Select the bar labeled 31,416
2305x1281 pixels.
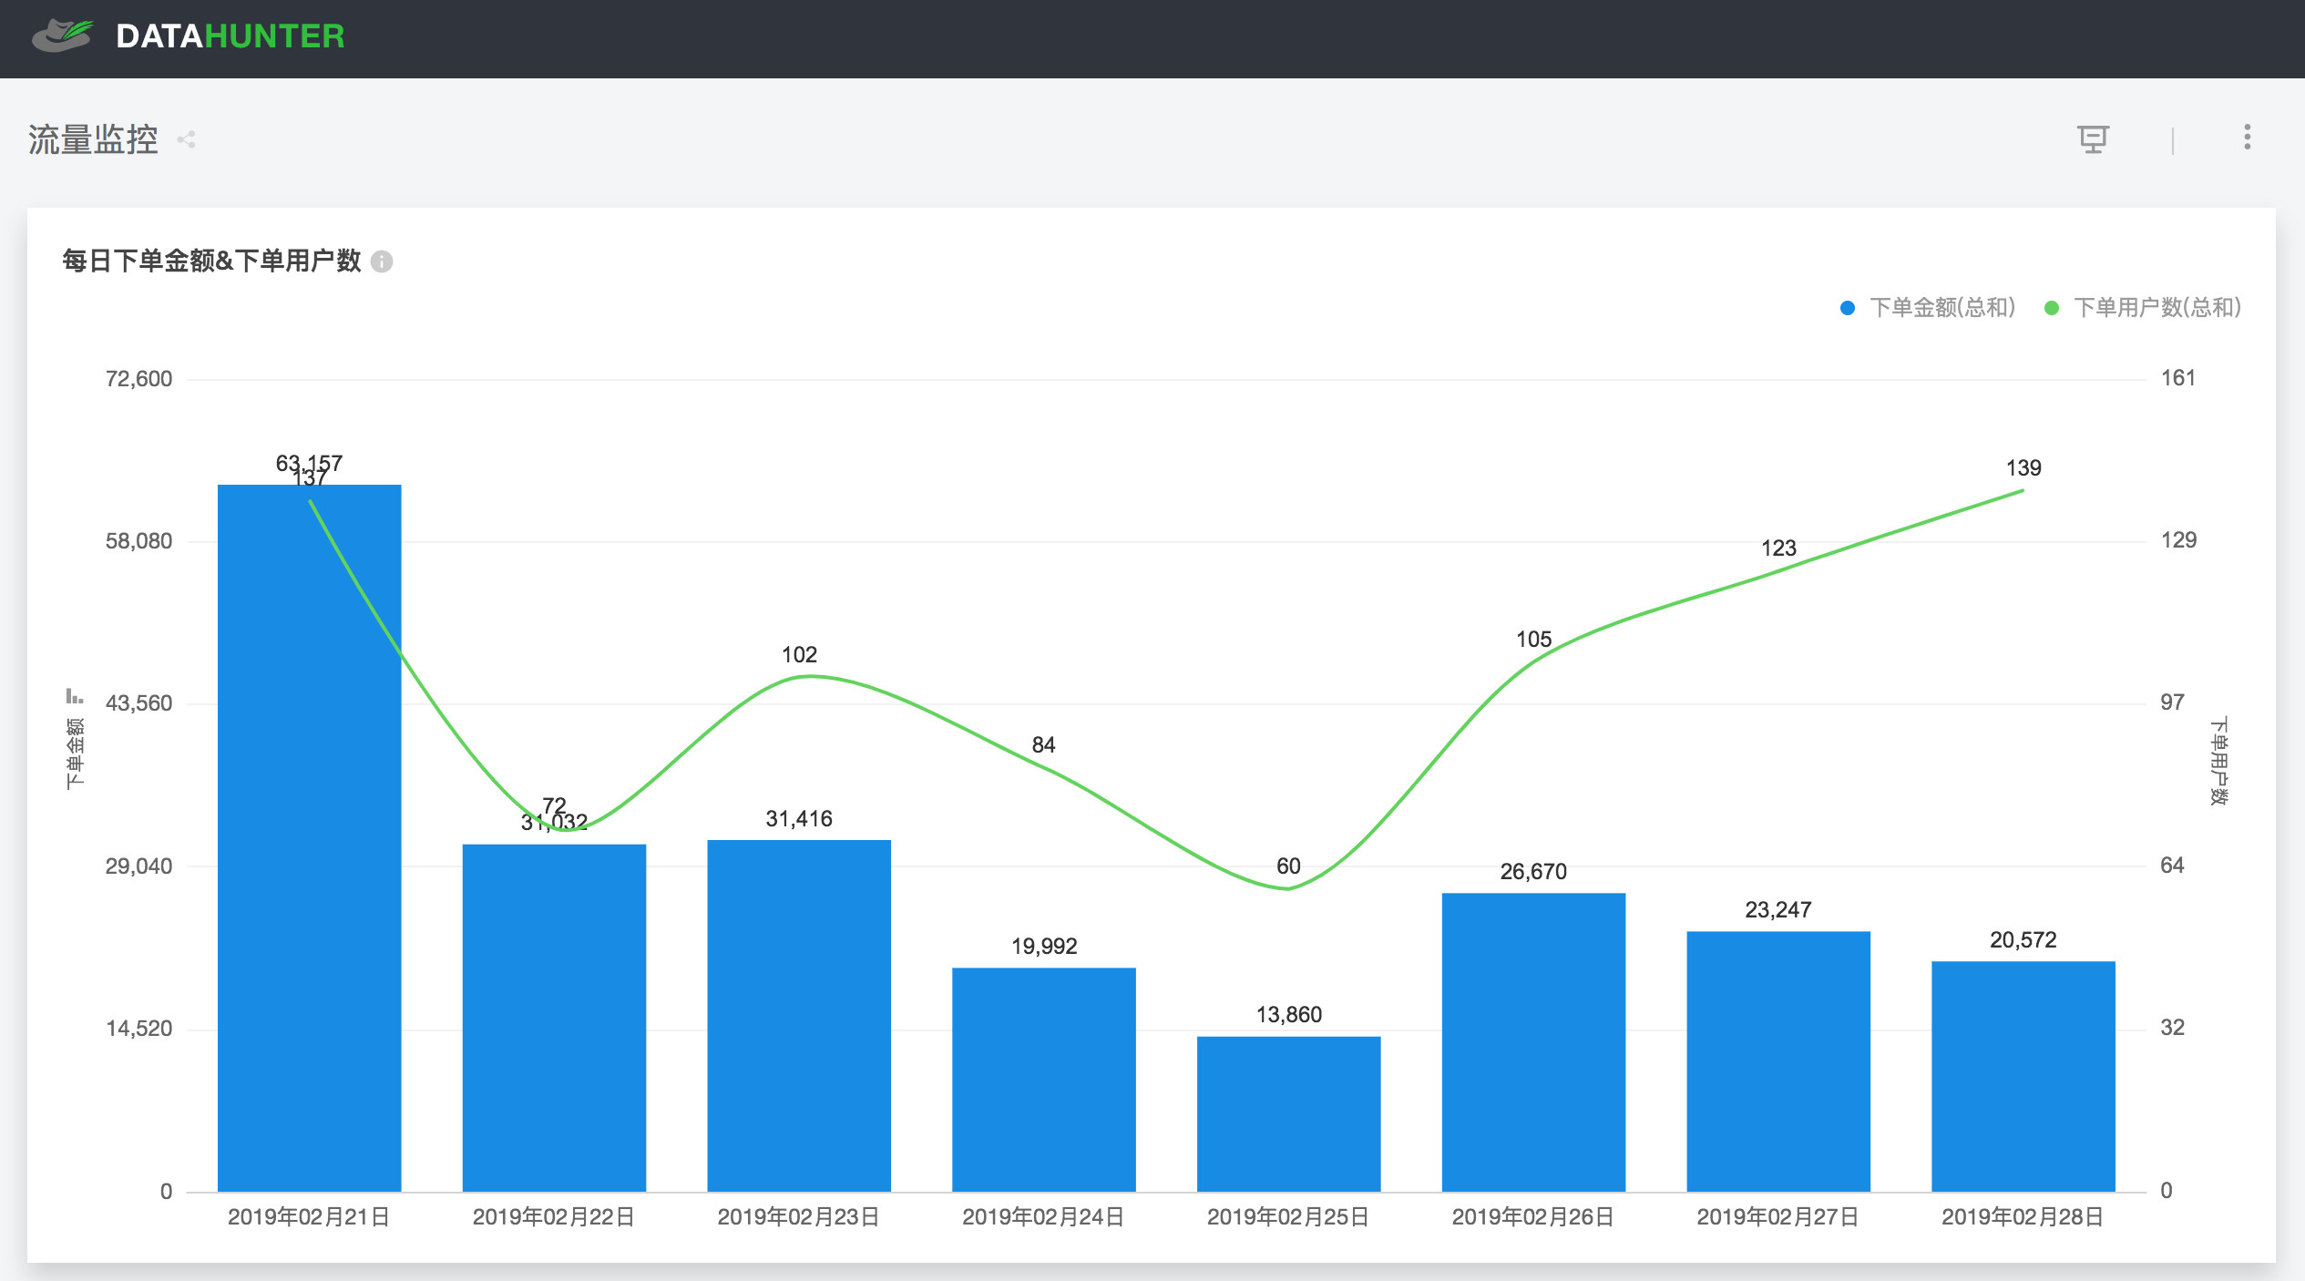point(799,1016)
